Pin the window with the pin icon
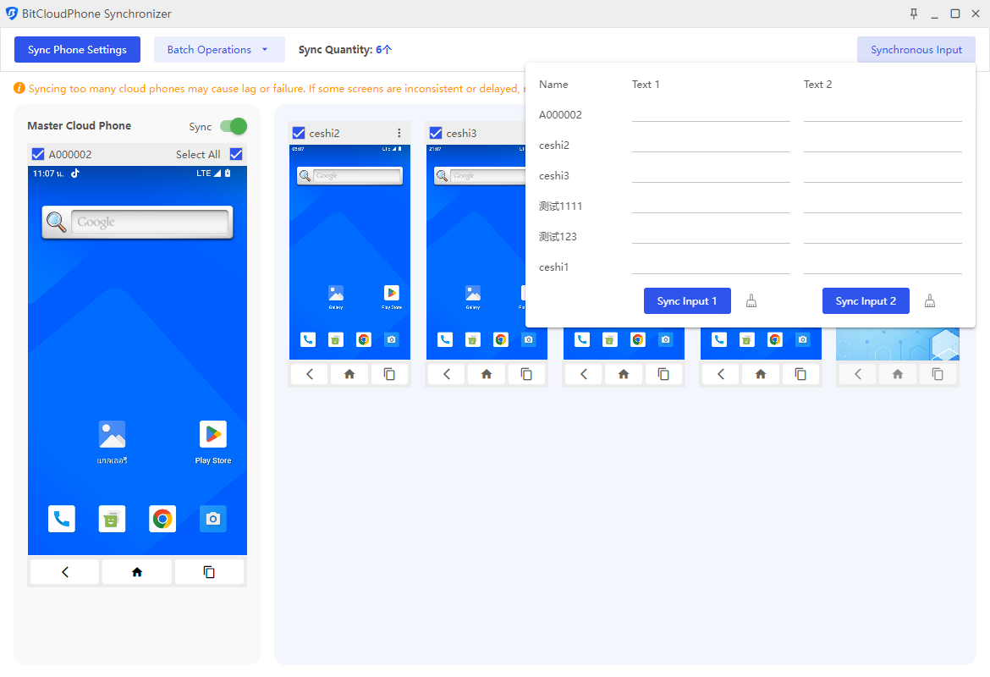This screenshot has height=677, width=990. (x=913, y=14)
